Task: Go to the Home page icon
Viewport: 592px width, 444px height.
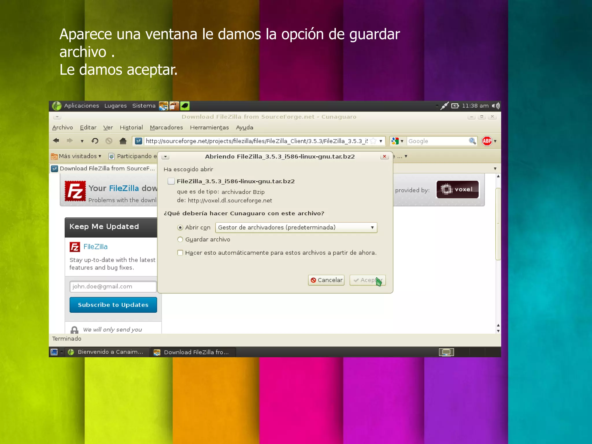Action: tap(123, 141)
